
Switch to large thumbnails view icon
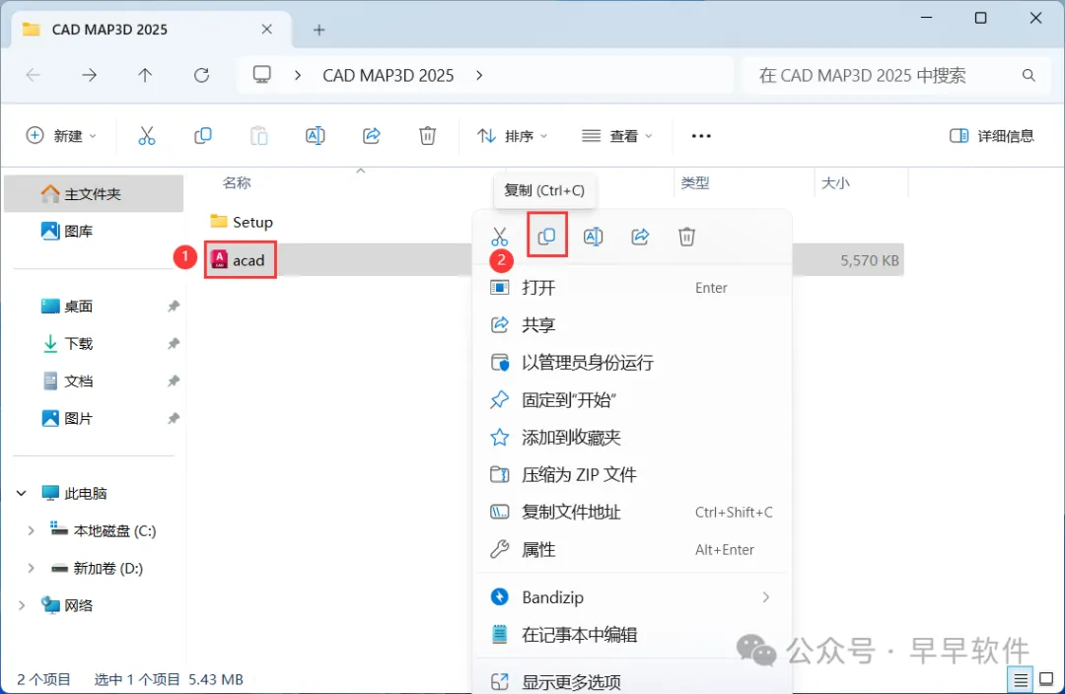[x=1046, y=679]
